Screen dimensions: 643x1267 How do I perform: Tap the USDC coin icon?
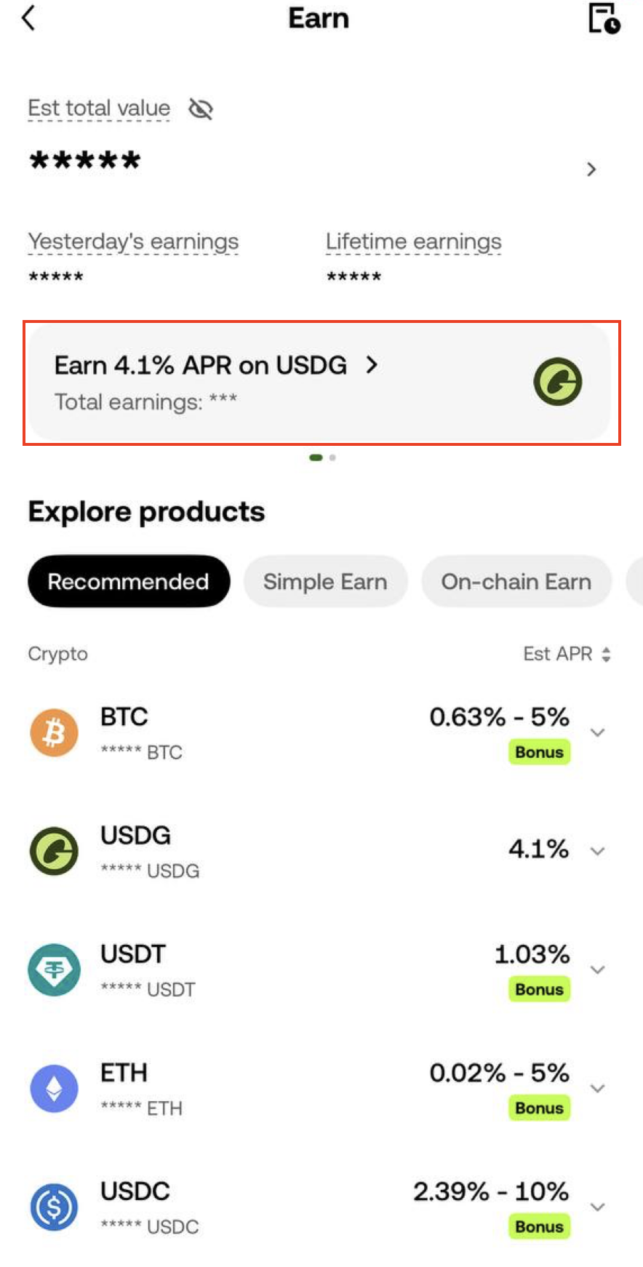(x=54, y=1207)
